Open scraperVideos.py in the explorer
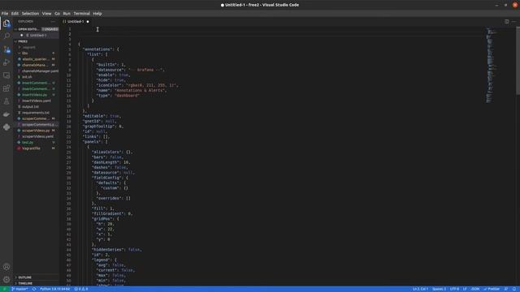Screen dimensions: 520x292 pyautogui.click(x=36, y=131)
